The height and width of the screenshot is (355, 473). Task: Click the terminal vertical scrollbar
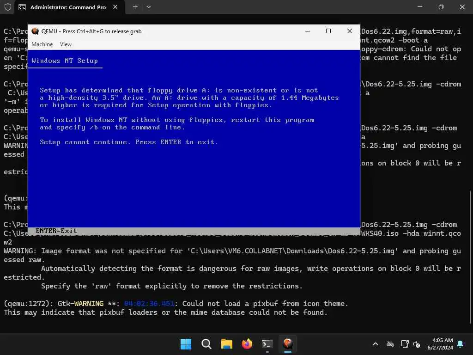(x=470, y=257)
